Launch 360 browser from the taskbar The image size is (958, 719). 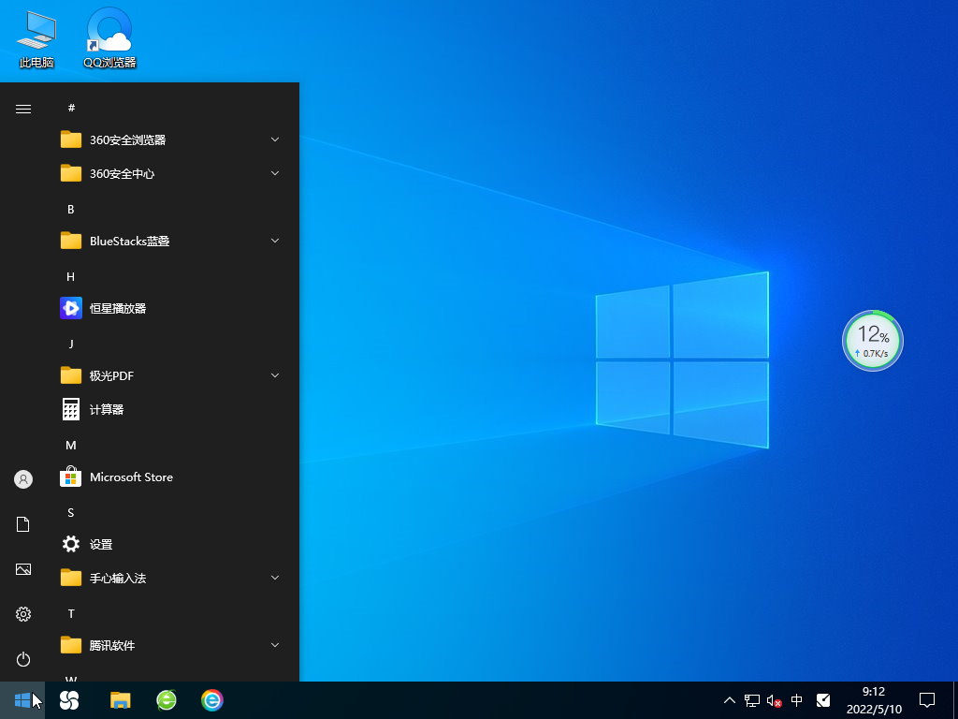[167, 699]
